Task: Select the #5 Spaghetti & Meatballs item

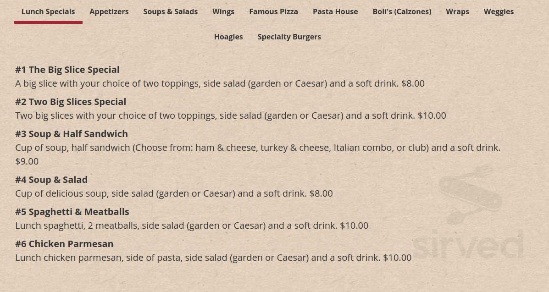Action: pos(72,211)
